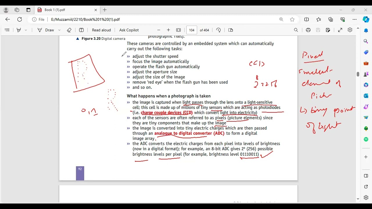Open link in new window from sidebar

[x=366, y=187]
